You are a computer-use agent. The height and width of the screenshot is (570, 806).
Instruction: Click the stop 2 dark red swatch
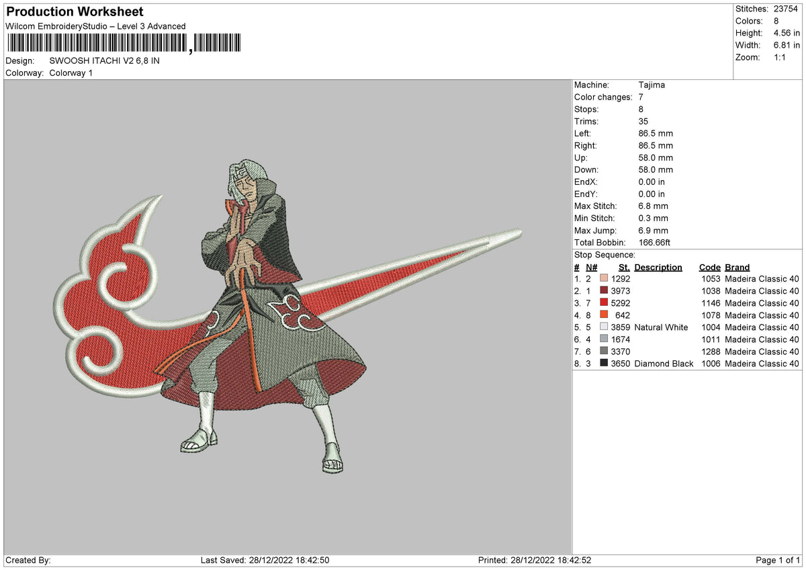604,291
